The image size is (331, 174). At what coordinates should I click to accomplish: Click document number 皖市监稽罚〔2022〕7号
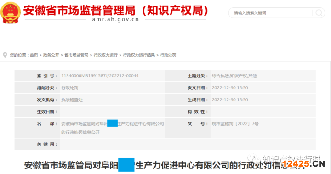pyautogui.click(x=235, y=124)
